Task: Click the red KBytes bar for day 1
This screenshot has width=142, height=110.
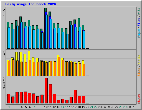Action: [9, 99]
